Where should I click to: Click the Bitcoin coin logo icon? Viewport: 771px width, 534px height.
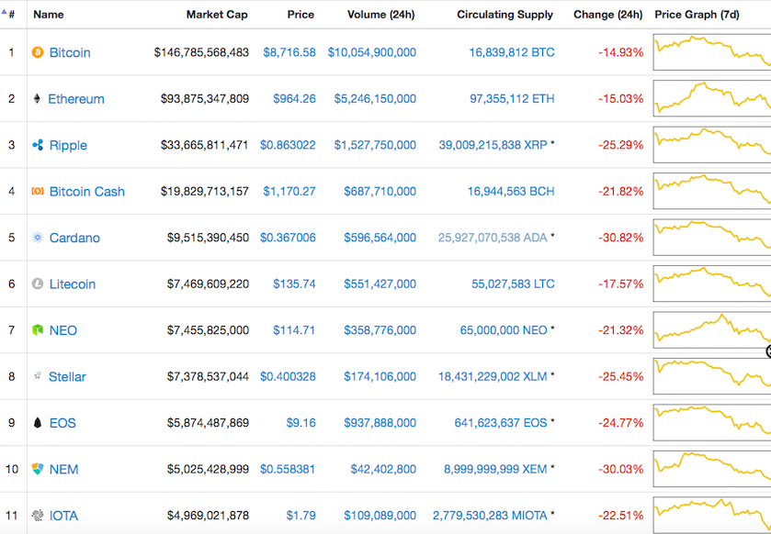pyautogui.click(x=38, y=52)
